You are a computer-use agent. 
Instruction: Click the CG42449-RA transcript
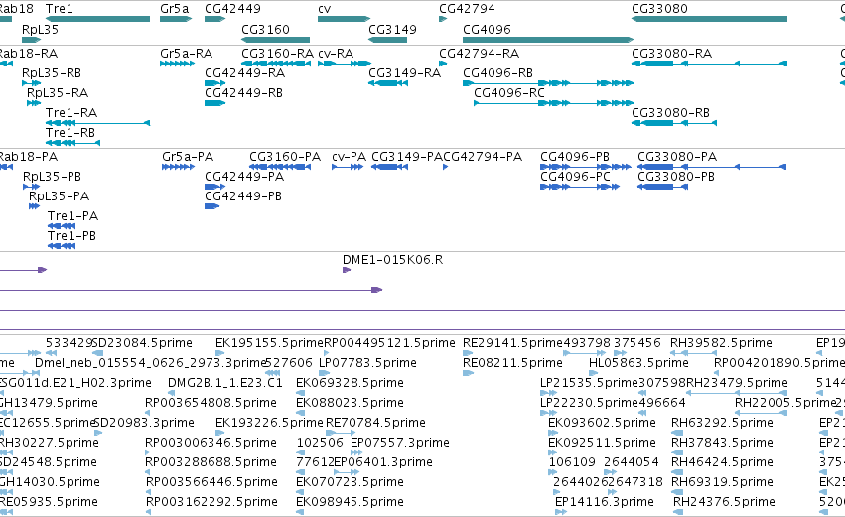point(215,83)
